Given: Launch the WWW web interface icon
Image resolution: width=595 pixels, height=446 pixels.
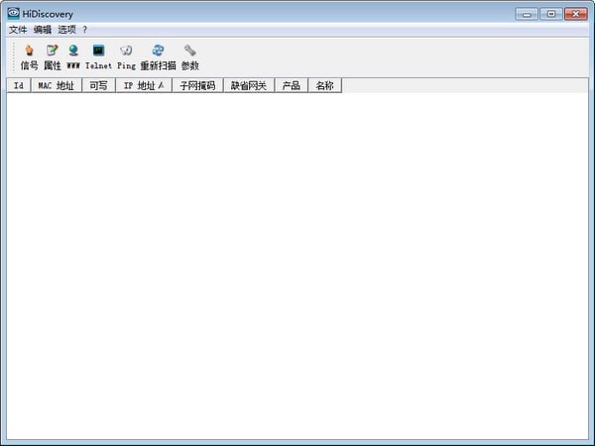Looking at the screenshot, I should [73, 56].
